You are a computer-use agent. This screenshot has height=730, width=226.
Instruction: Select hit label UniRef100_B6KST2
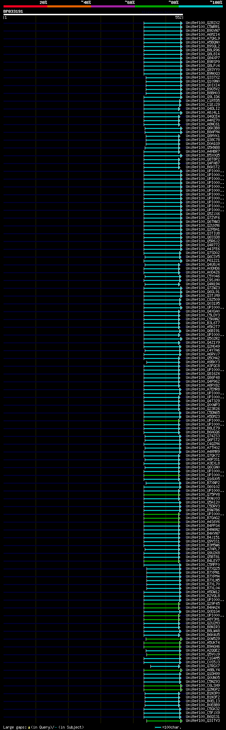click(x=203, y=167)
